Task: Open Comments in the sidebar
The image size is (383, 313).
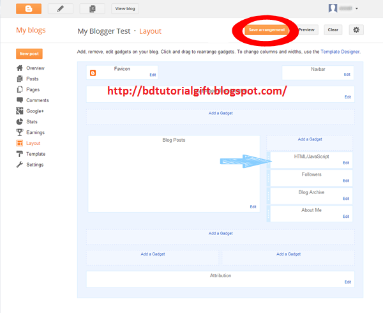Action: [x=38, y=100]
